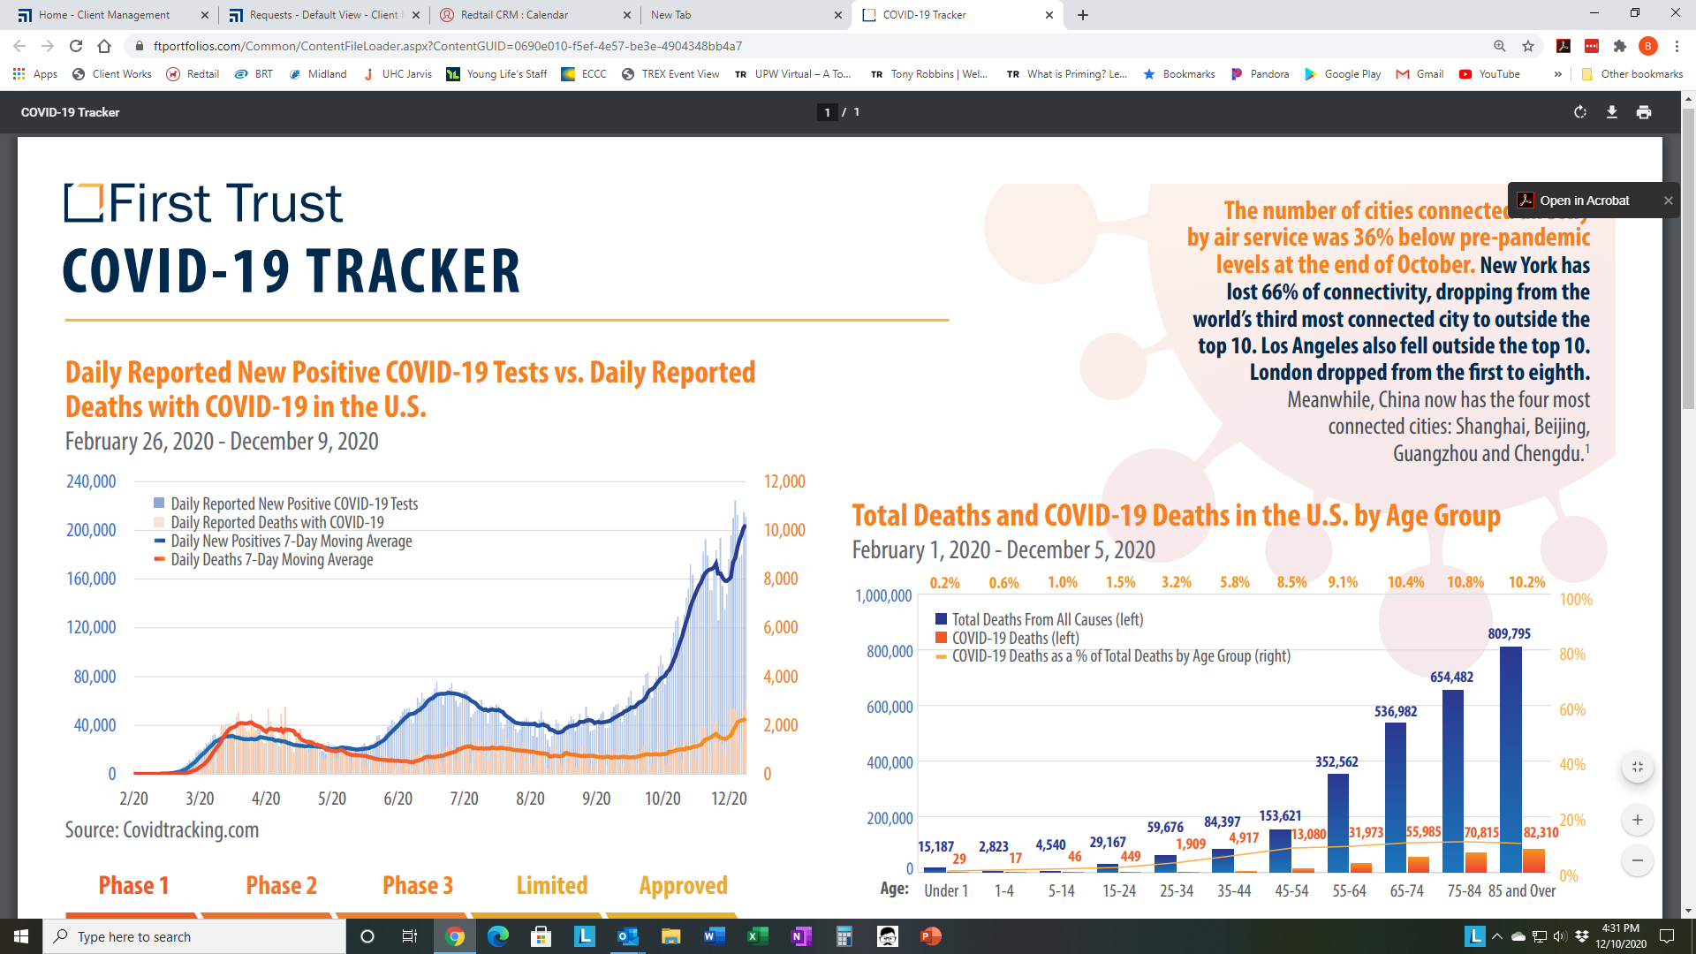Expand the hidden bookmarks chevron
This screenshot has width=1696, height=954.
pos(1557,74)
